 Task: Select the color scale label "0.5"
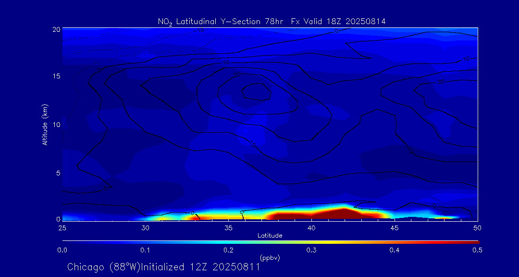pyautogui.click(x=477, y=250)
